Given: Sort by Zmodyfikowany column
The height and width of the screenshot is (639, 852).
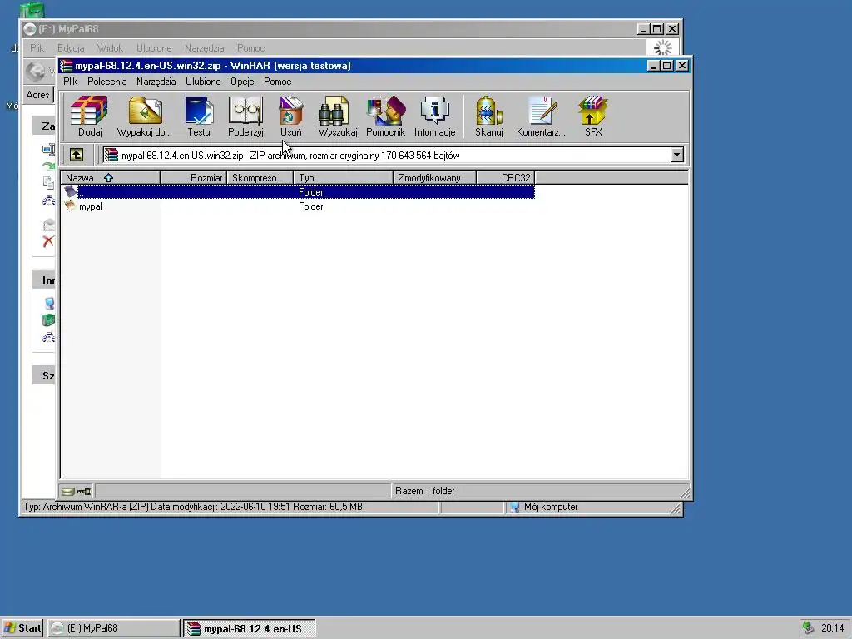Looking at the screenshot, I should click(x=434, y=178).
